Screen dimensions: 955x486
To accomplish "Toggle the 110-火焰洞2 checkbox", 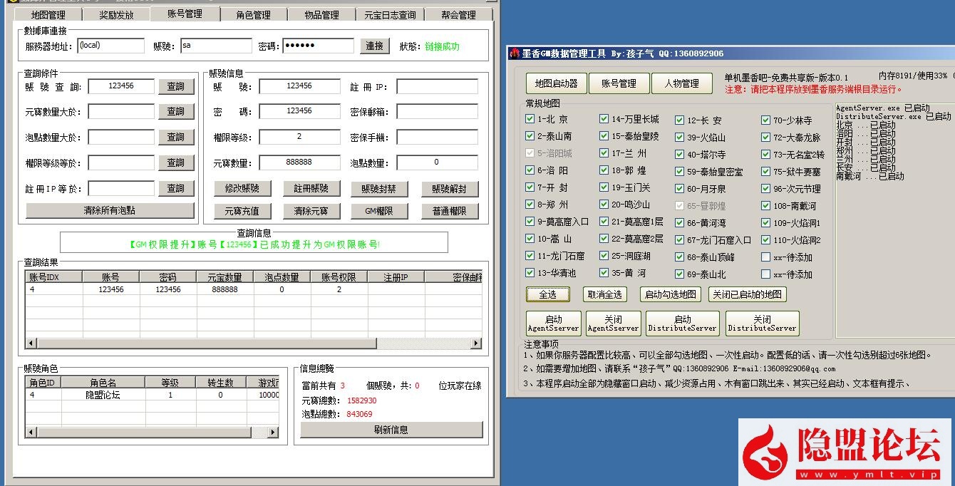I will 765,240.
